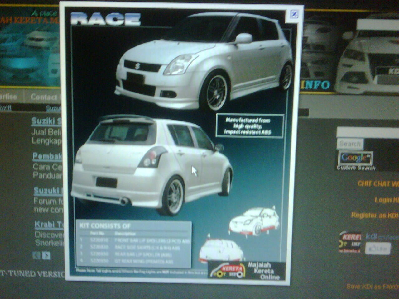Click the Google Custom Search logo
399x299 pixels.
pos(355,158)
